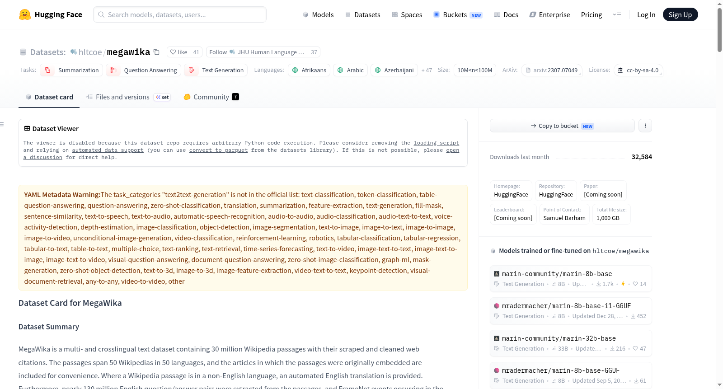Open the like count 41
723x389 pixels.
coord(196,52)
